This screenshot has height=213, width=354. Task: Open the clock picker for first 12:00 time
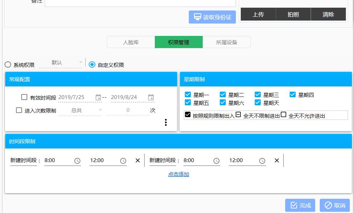tap(123, 160)
